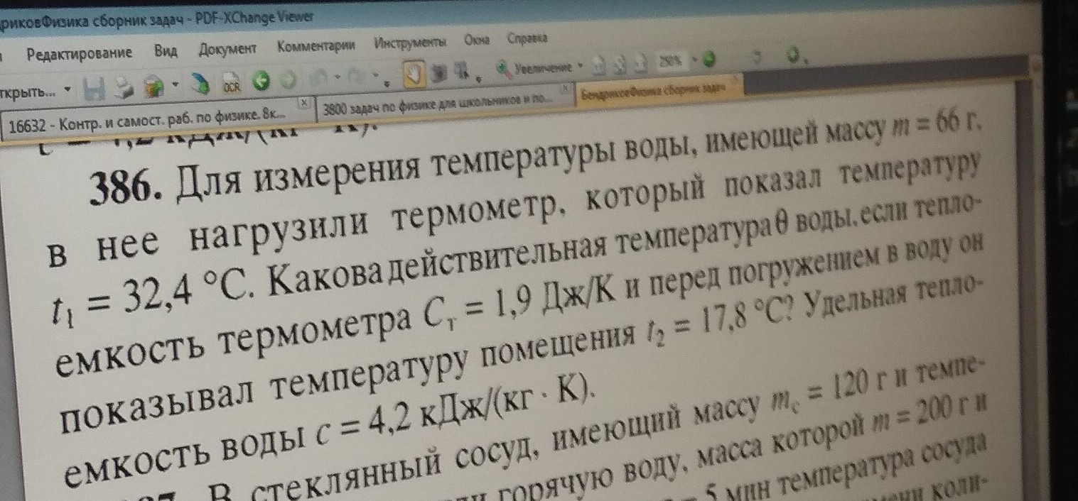Expand the Email icon dropdown arrow

pyautogui.click(x=175, y=83)
